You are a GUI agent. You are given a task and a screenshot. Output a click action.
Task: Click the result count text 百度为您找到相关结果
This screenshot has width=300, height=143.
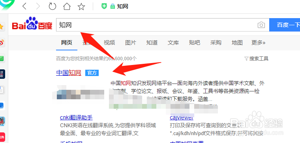pos(96,59)
